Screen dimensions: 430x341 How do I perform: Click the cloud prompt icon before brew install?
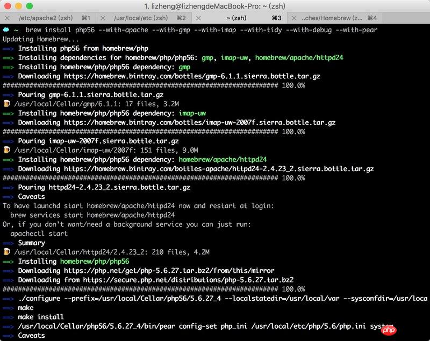tap(6, 29)
